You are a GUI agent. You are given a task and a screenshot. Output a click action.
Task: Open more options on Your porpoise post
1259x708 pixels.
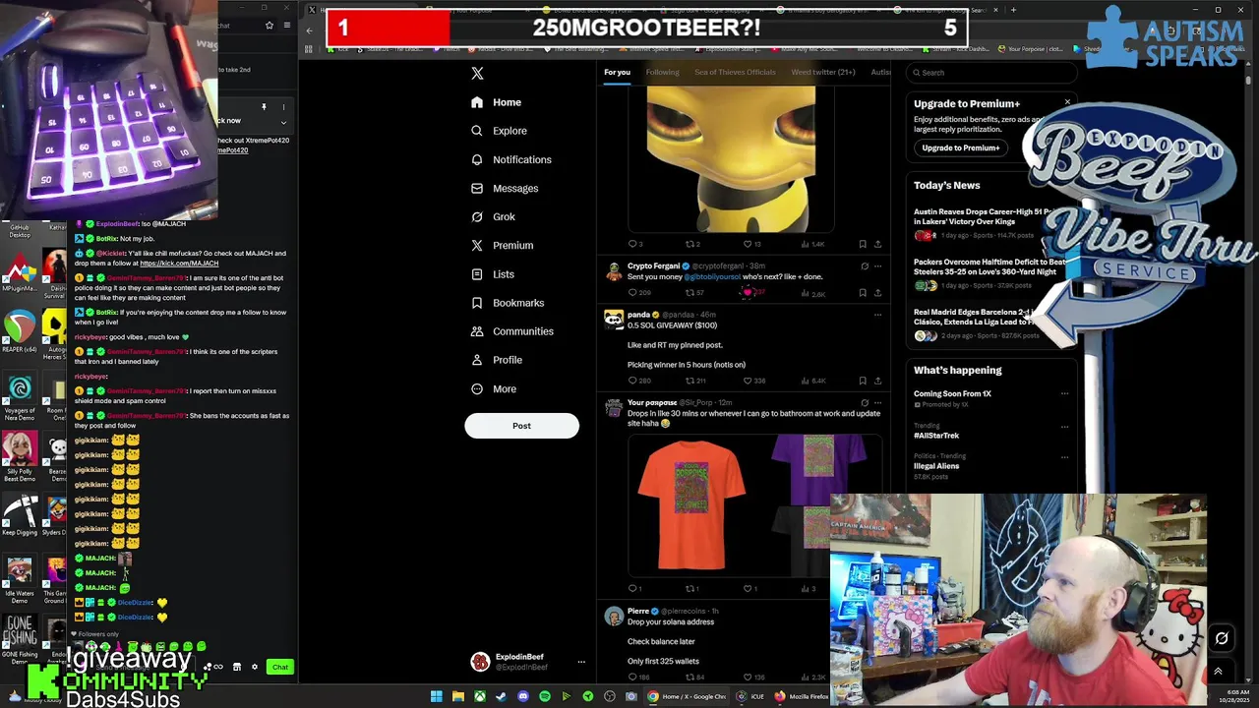877,402
